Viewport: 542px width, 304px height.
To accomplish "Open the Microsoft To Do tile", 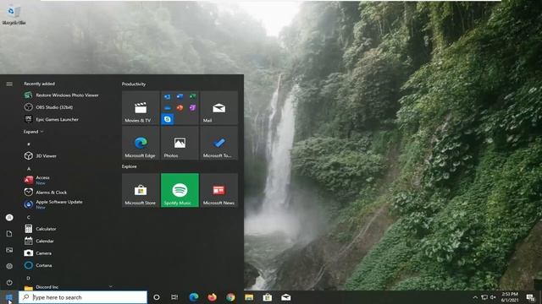I will (218, 143).
